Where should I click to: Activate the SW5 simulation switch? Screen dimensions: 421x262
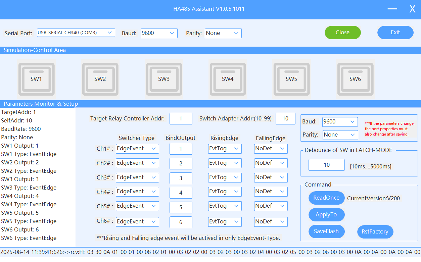pos(291,78)
